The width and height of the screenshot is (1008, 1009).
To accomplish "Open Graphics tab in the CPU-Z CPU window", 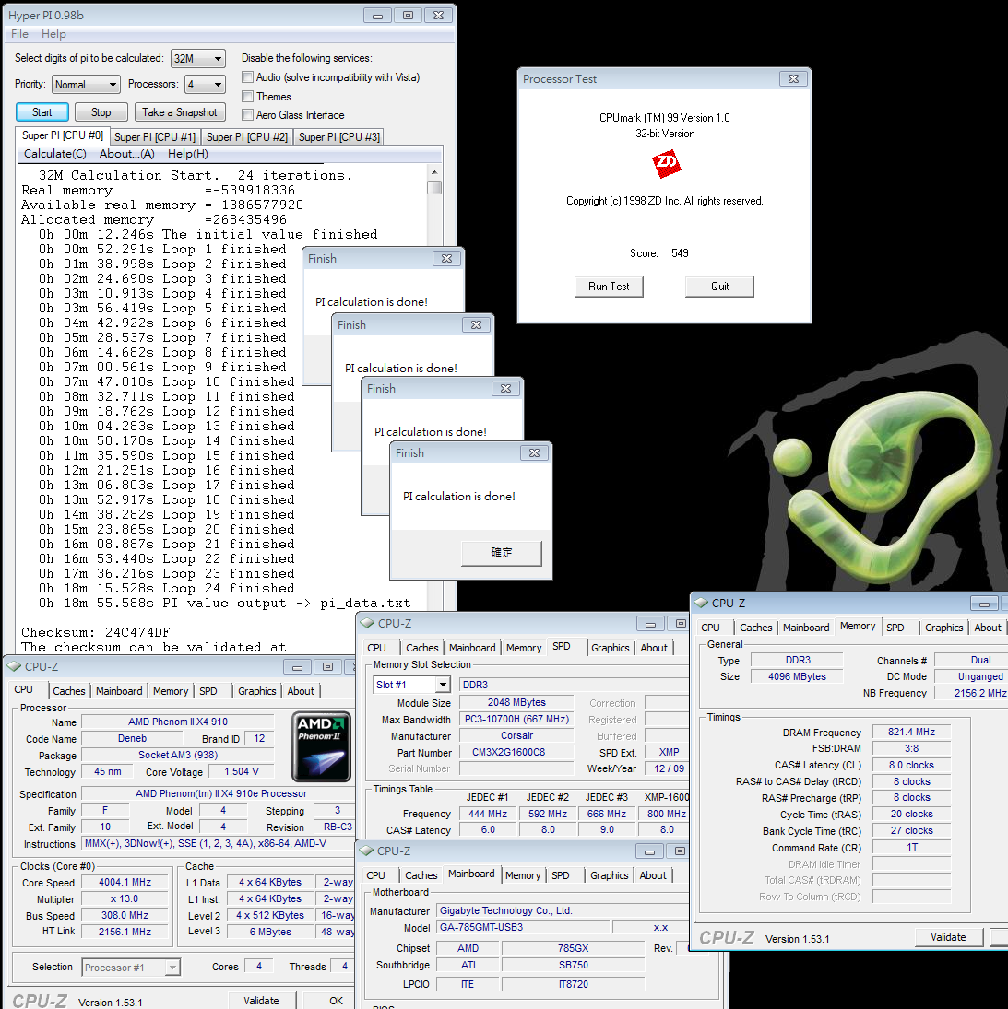I will pyautogui.click(x=257, y=691).
